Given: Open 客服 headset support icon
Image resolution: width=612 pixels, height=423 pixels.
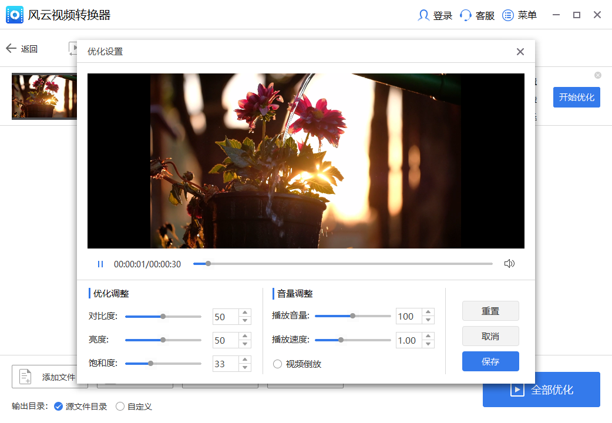Looking at the screenshot, I should point(466,15).
